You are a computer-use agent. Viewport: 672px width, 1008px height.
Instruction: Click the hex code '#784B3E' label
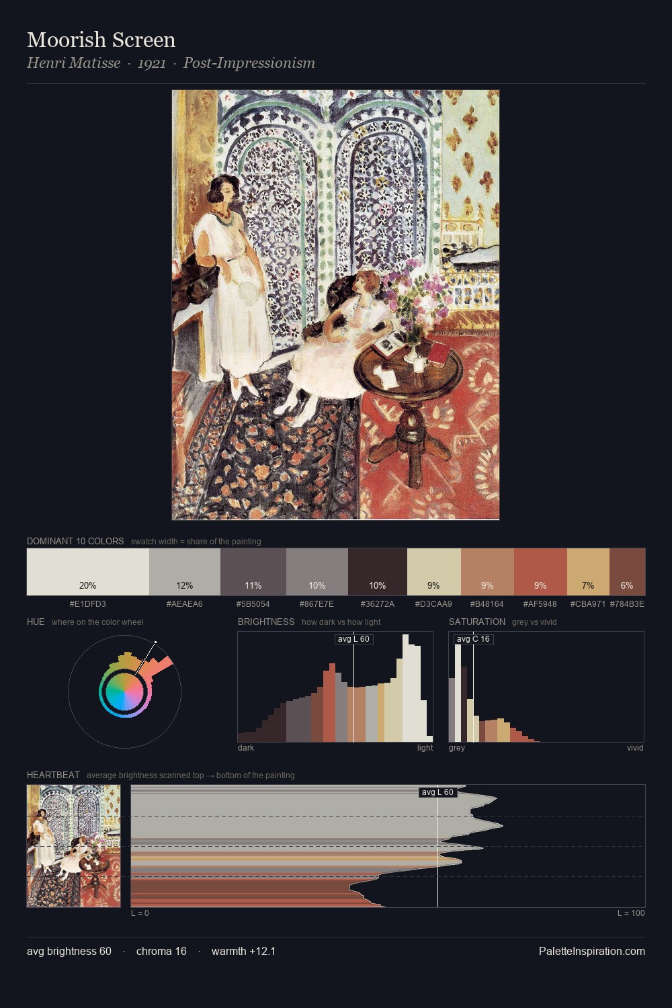point(627,603)
